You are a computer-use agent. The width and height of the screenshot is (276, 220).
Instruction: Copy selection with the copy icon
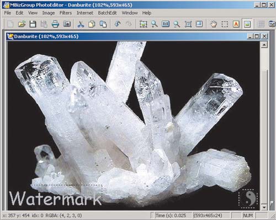(x=92, y=24)
